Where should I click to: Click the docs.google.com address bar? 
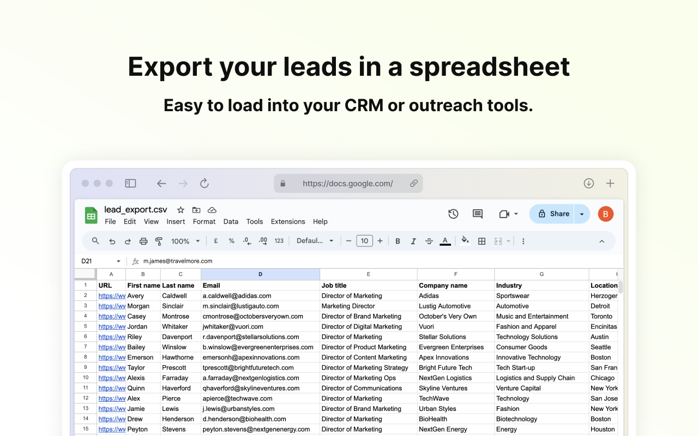pyautogui.click(x=348, y=184)
